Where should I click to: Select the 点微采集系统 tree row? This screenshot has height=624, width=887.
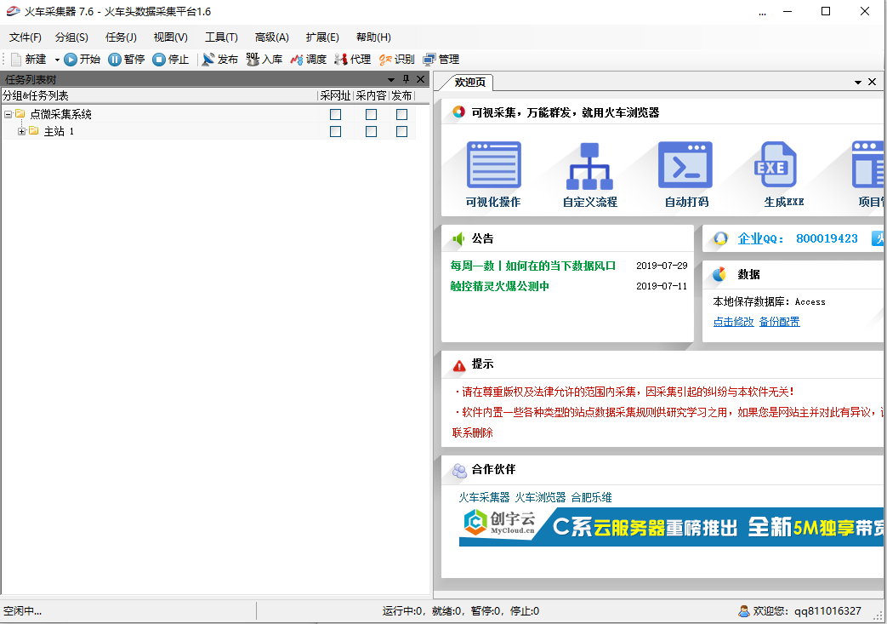(x=208, y=114)
